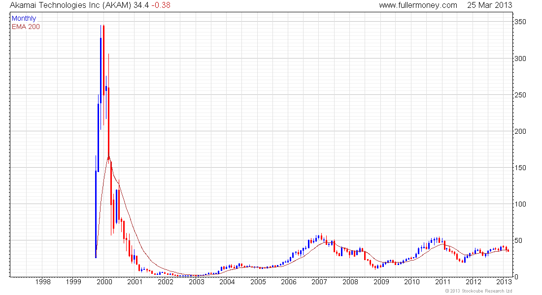This screenshot has height=295, width=542.
Task: Click the 150 y-axis label
Action: tap(520, 168)
